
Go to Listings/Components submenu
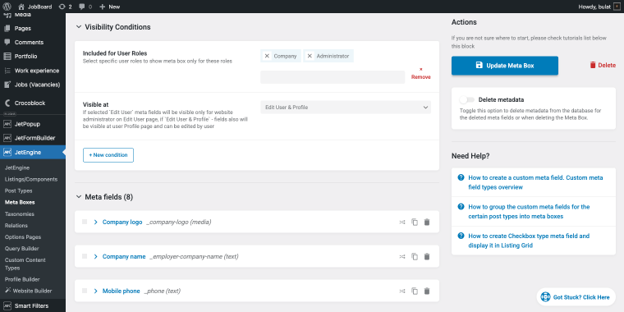[x=31, y=180]
